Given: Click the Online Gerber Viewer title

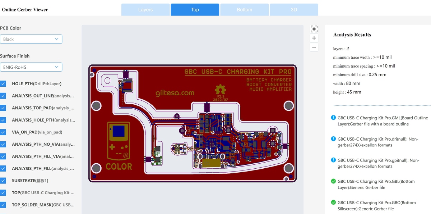Looking at the screenshot, I should 25,9.
